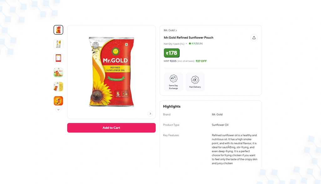Click the Add to Cart button
This screenshot has width=321, height=184.
[111, 128]
